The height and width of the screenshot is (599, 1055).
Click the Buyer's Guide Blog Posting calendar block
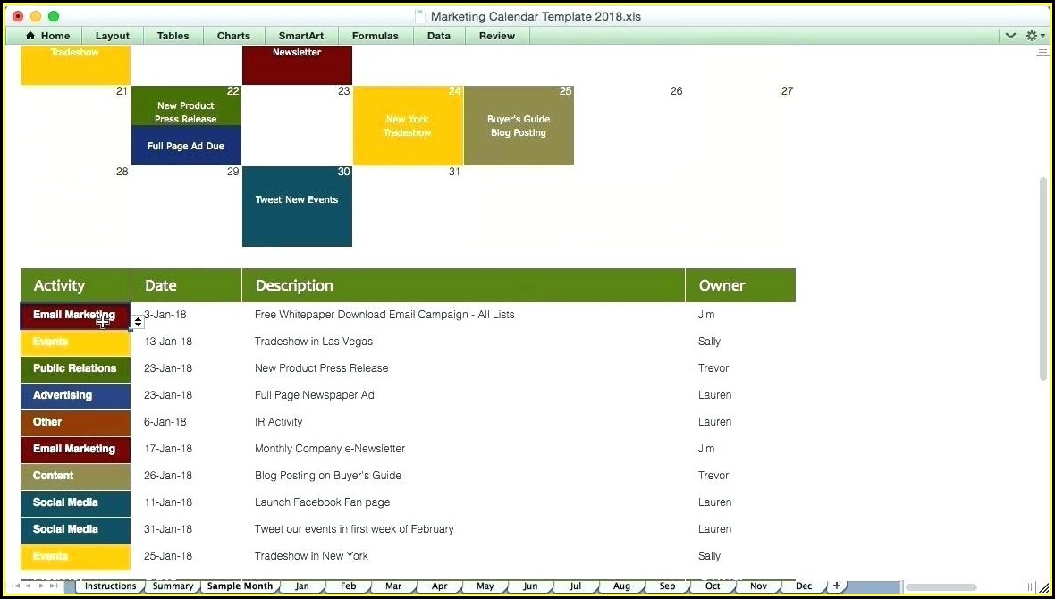pyautogui.click(x=519, y=126)
